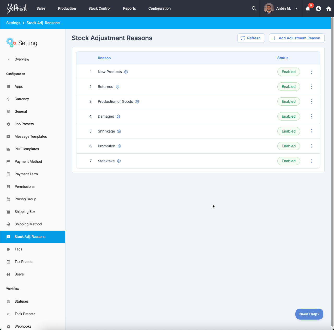Toggle Enabled status for Production of Goods
Screen dimensions: 334x330
pyautogui.click(x=289, y=101)
